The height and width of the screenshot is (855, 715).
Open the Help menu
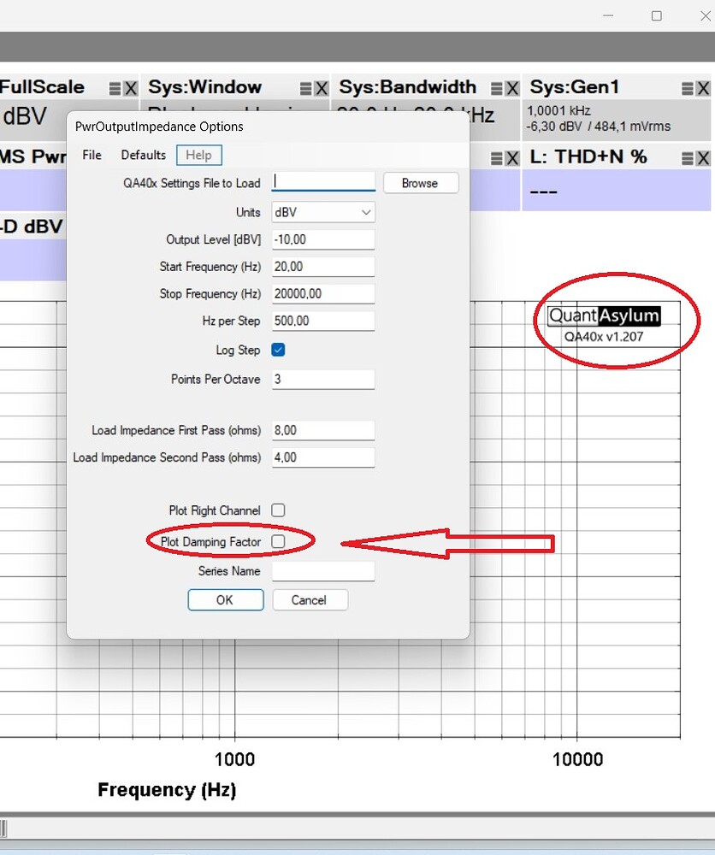pos(199,155)
